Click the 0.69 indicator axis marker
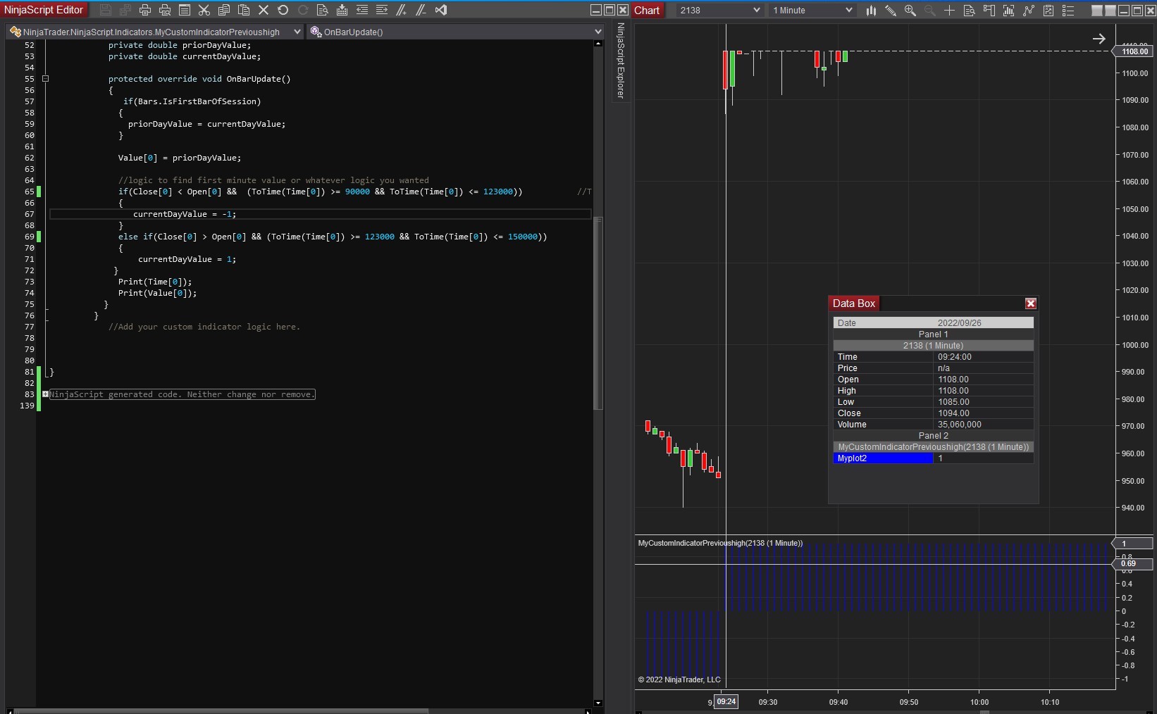Screen dimensions: 1157x714 click(1134, 564)
